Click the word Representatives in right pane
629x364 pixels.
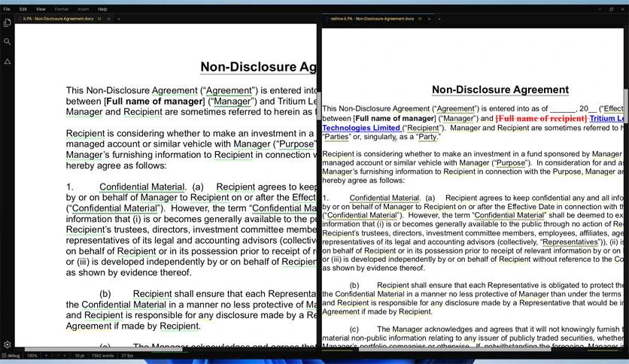(570, 242)
